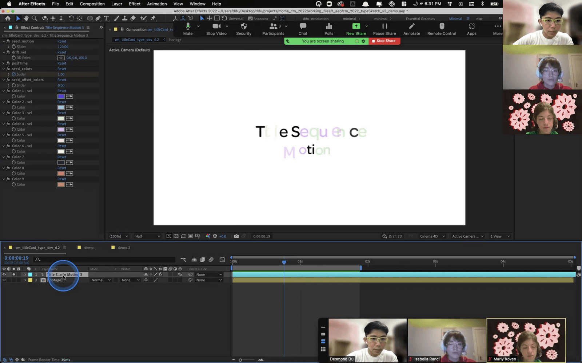Click Color 1 eyedropper icon

tap(69, 96)
